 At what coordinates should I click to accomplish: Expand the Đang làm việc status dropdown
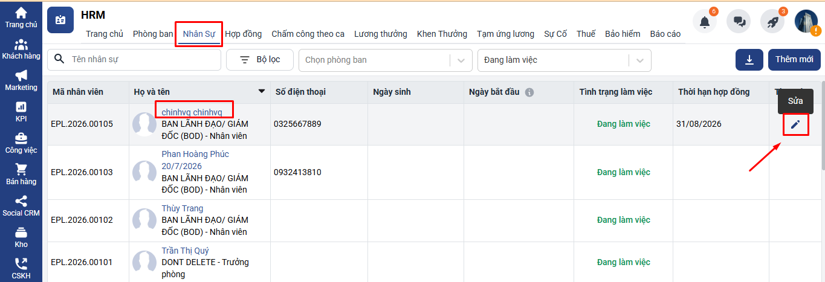(640, 60)
